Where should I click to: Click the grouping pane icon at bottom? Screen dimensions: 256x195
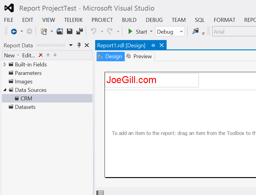tap(100, 193)
